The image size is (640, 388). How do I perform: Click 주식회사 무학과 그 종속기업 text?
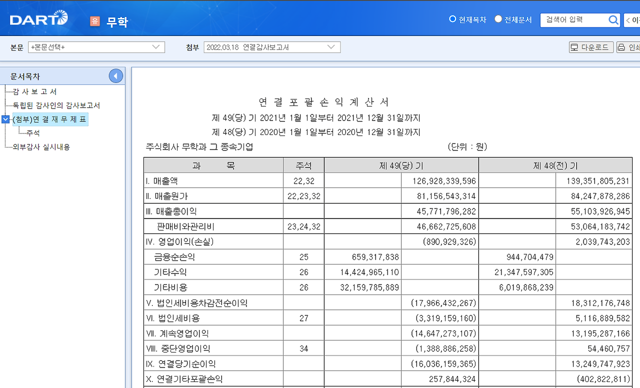tap(199, 147)
